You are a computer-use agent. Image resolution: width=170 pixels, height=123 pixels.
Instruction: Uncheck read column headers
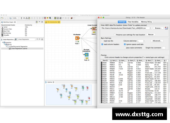pos(102,44)
